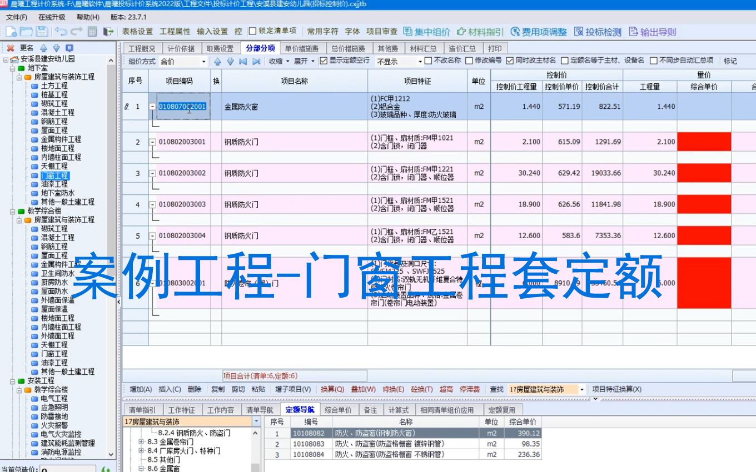Open the 帮助(H) menu
The height and width of the screenshot is (472, 756).
coord(88,17)
